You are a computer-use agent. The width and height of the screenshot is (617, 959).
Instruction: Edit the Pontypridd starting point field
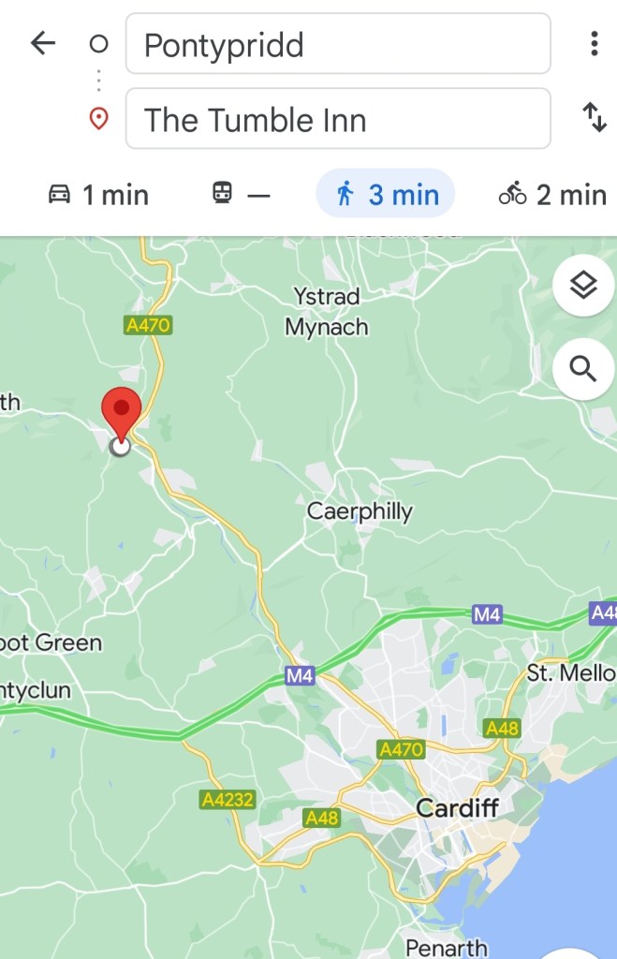tap(338, 44)
